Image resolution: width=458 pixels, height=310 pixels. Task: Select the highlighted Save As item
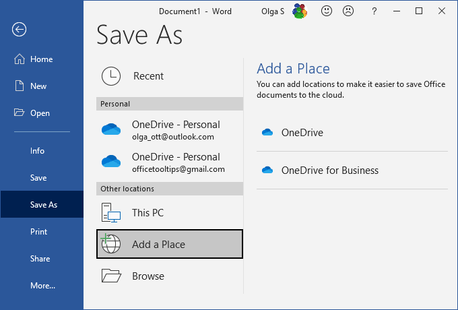pos(42,204)
